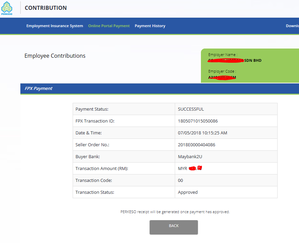Open the cut-off Download menu item
The width and height of the screenshot is (299, 243).
(x=292, y=26)
